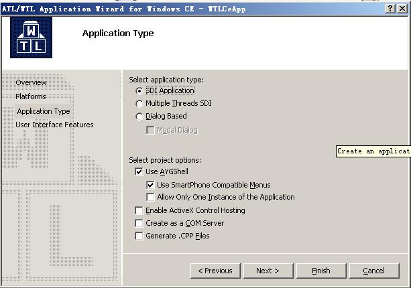
Task: Enable Allow Only One Instance checkbox
Action: coord(150,197)
